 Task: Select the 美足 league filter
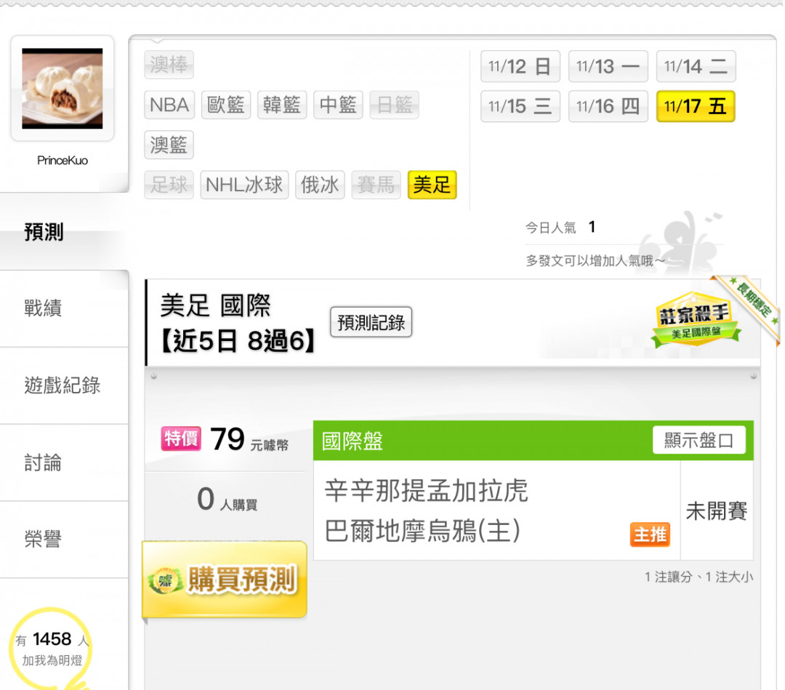(x=432, y=185)
